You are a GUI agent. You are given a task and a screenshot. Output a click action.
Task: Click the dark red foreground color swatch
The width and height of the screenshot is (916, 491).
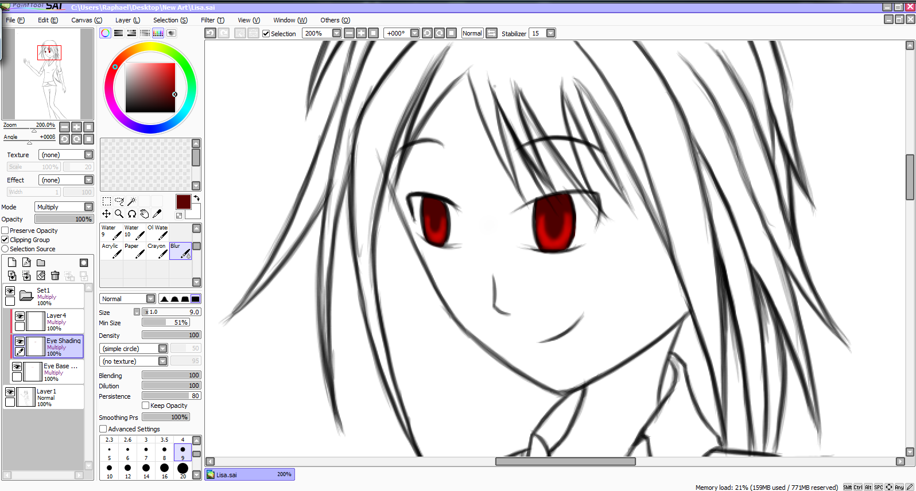183,202
